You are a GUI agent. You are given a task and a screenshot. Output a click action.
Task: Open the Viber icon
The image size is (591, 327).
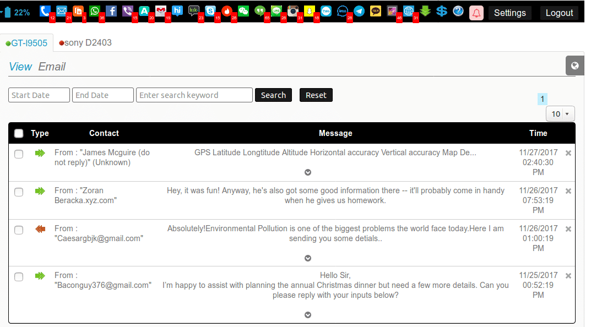pos(128,11)
